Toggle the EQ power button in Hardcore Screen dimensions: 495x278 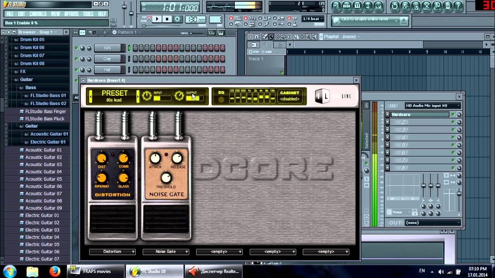[x=221, y=99]
